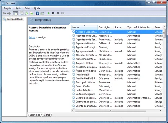Click the horizontal scrollbar left arrow
Screen dimensions: 168x123
[x=73, y=111]
